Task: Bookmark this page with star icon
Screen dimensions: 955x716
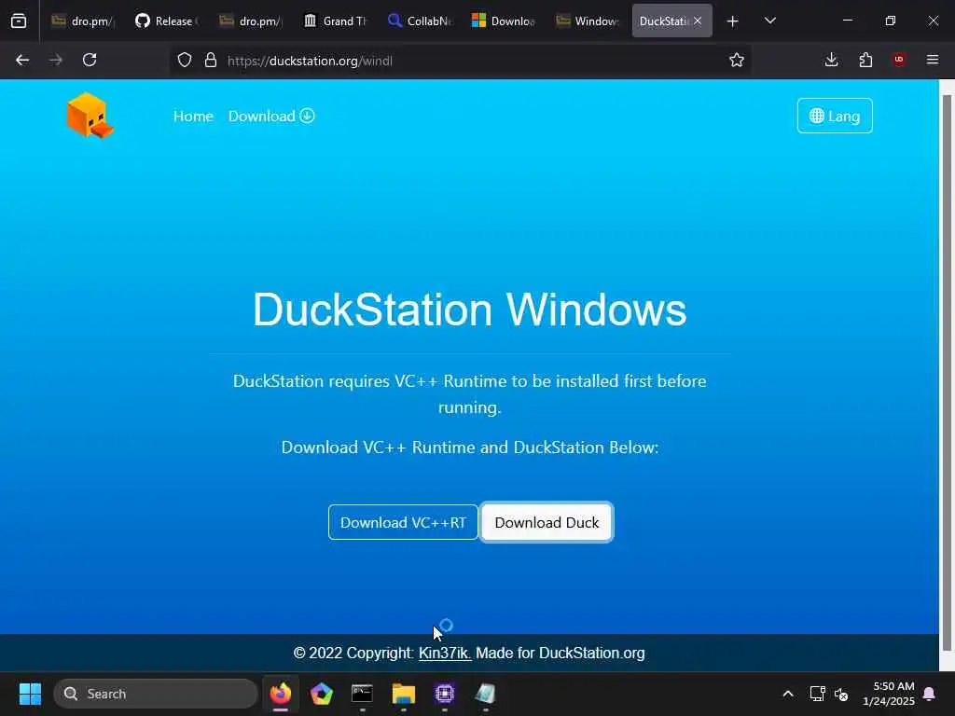Action: [x=737, y=60]
